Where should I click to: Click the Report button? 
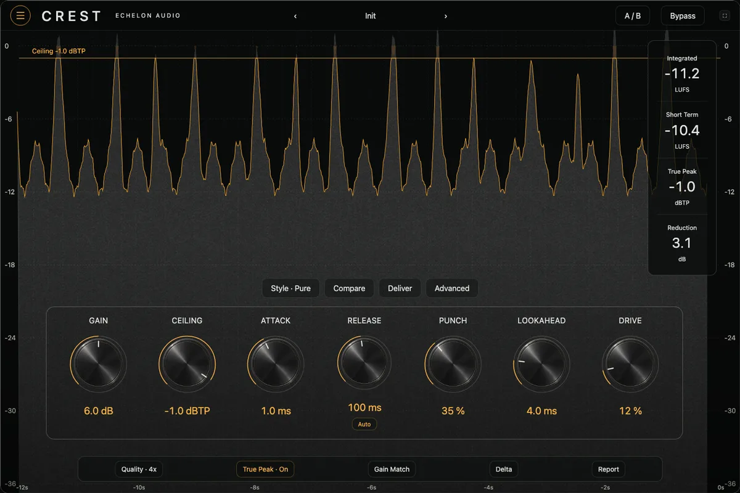click(609, 470)
